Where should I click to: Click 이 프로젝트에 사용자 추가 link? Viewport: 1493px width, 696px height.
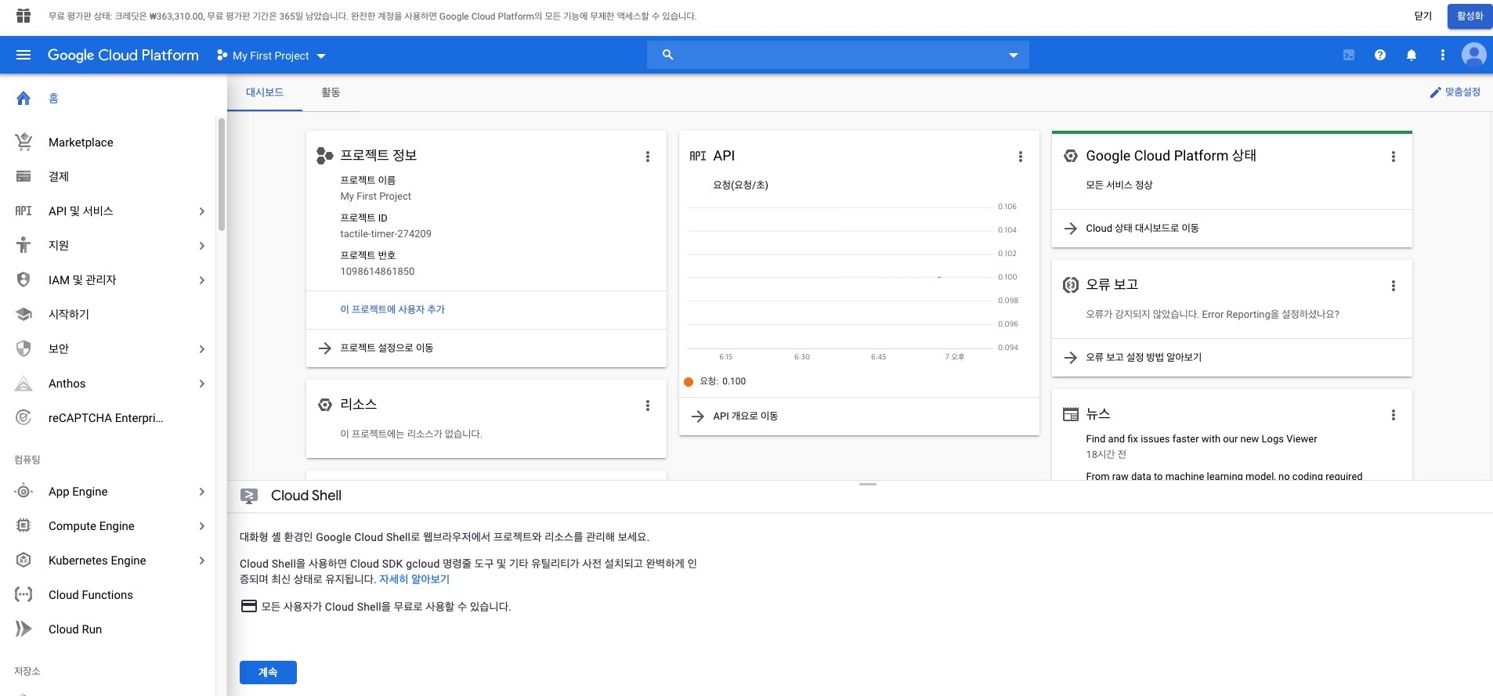pyautogui.click(x=392, y=309)
